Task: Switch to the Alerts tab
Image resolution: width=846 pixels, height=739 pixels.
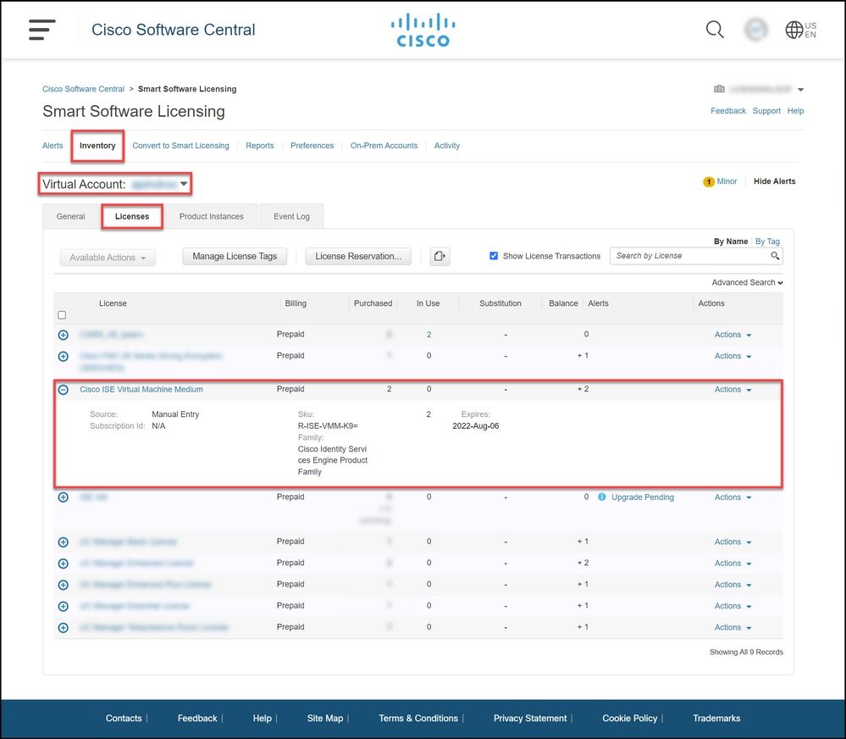Action: click(53, 146)
